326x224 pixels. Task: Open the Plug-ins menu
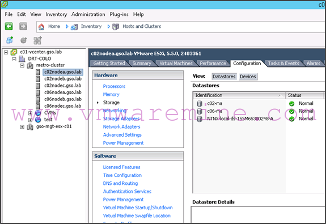119,14
